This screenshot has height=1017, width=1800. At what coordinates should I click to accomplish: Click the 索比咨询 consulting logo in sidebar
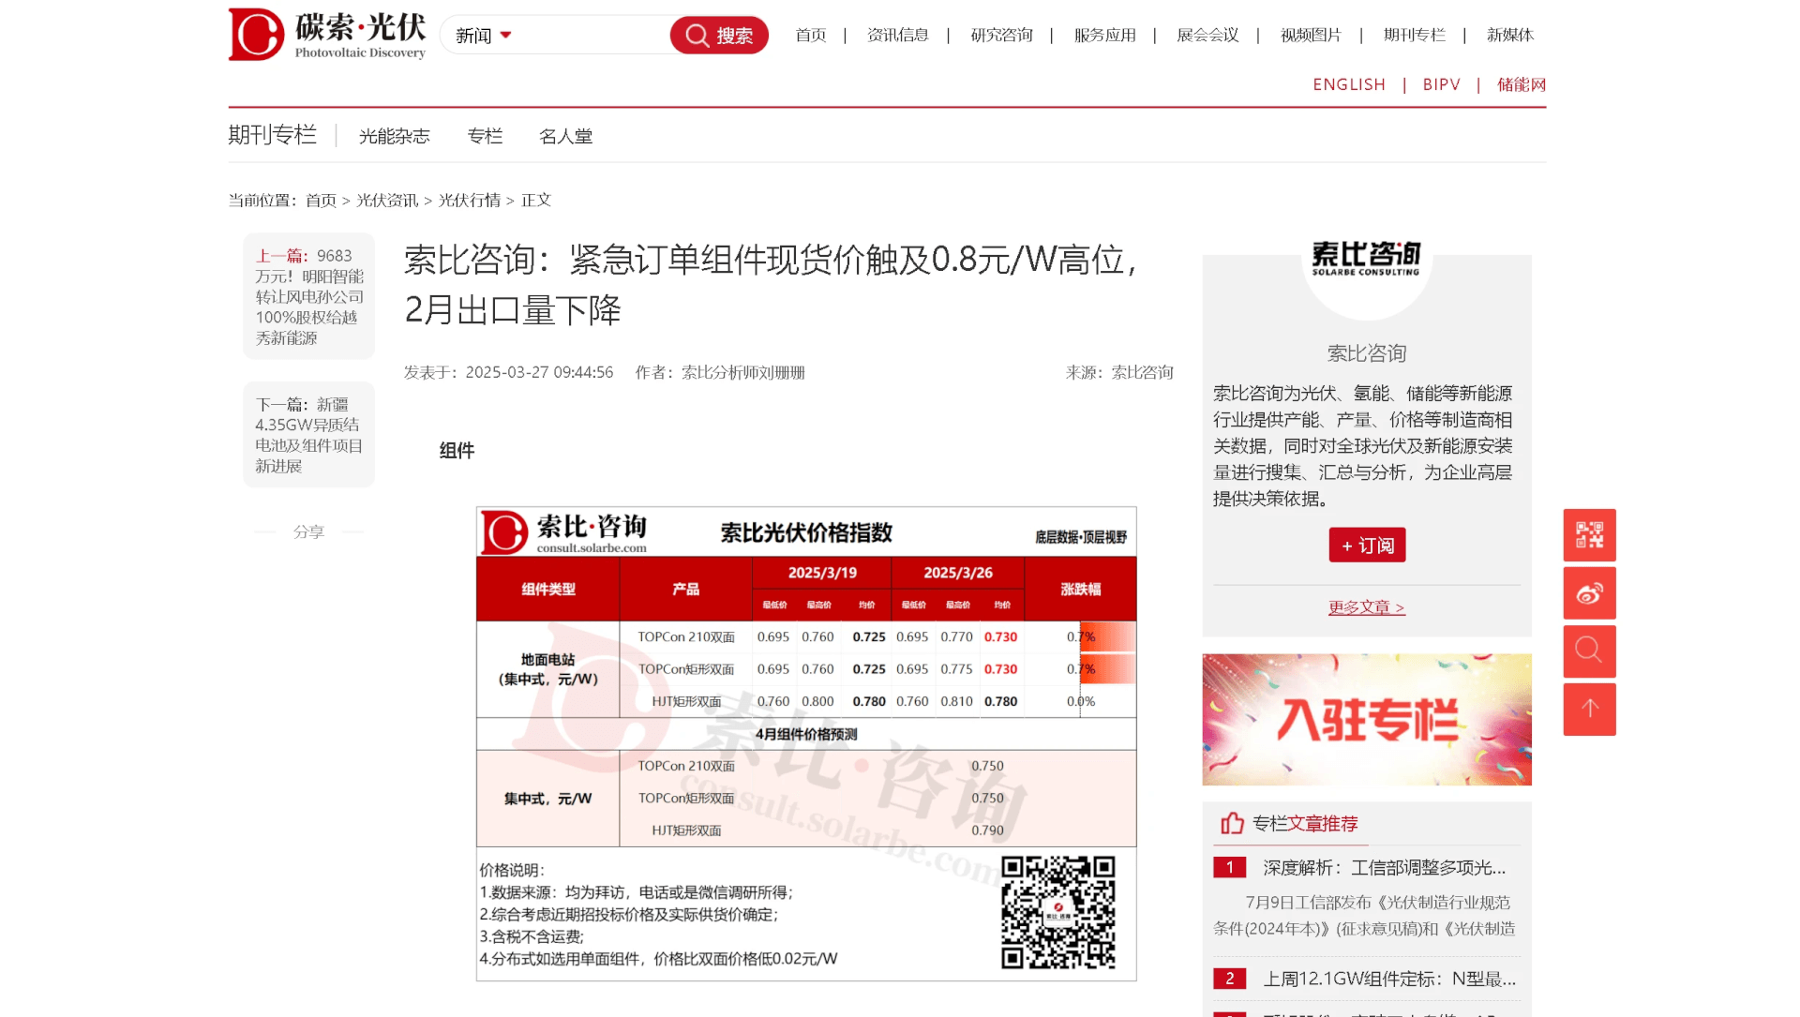[1366, 258]
